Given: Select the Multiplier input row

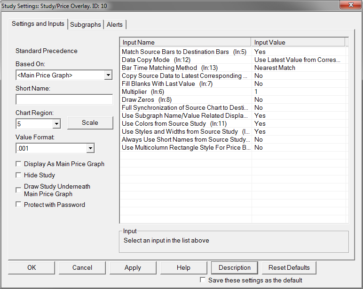Looking at the screenshot, I should click(x=234, y=91).
